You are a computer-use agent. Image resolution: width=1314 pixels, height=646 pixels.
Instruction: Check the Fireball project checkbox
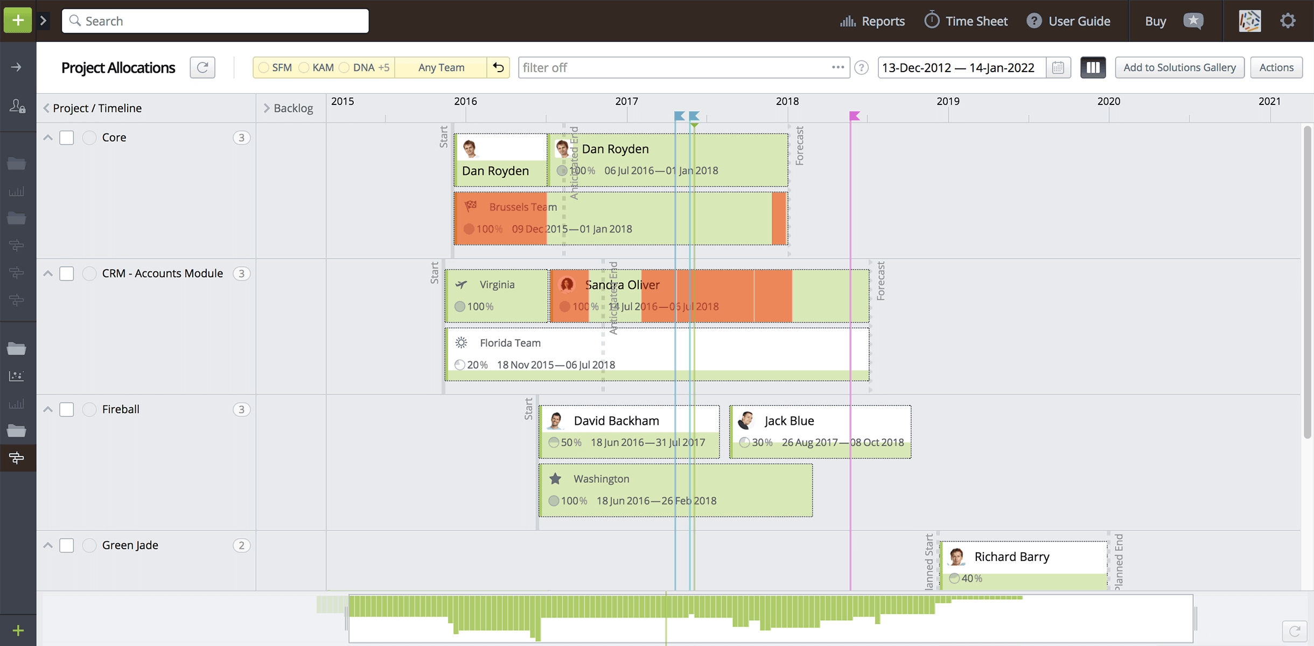(x=67, y=410)
